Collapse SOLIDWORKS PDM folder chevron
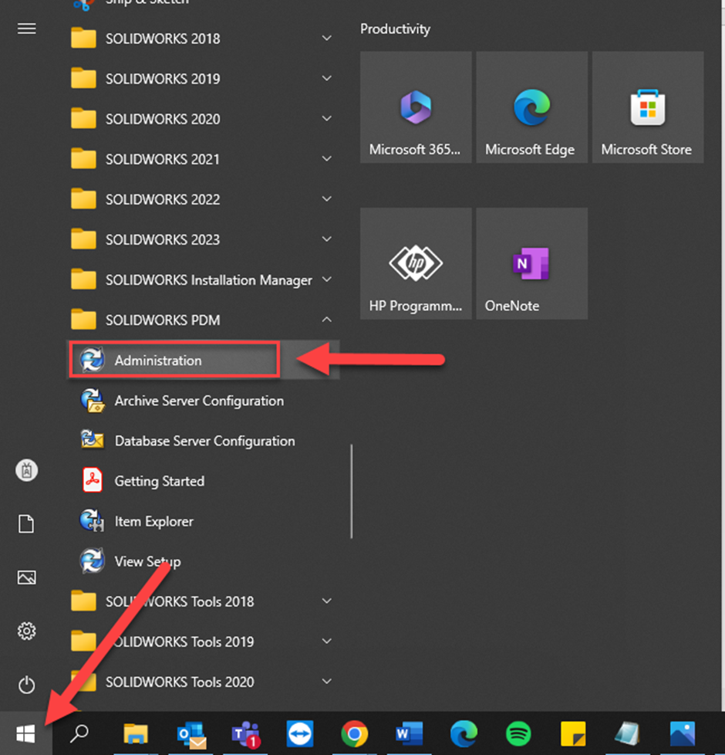The image size is (725, 755). click(327, 320)
